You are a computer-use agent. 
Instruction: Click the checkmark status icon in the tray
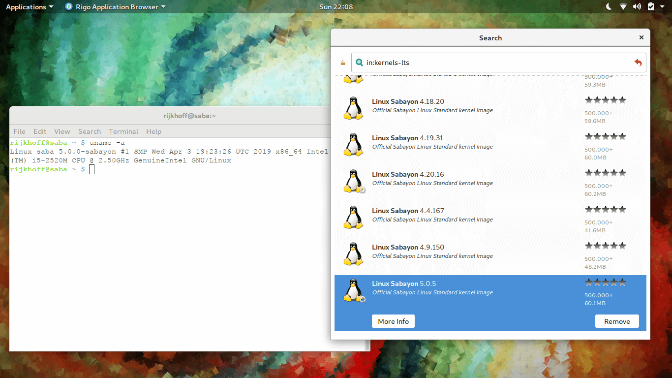(x=650, y=6)
